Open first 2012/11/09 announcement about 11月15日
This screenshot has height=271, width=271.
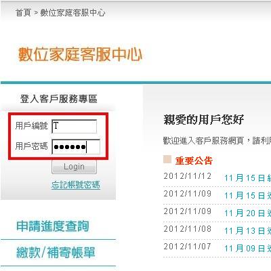[247, 196]
